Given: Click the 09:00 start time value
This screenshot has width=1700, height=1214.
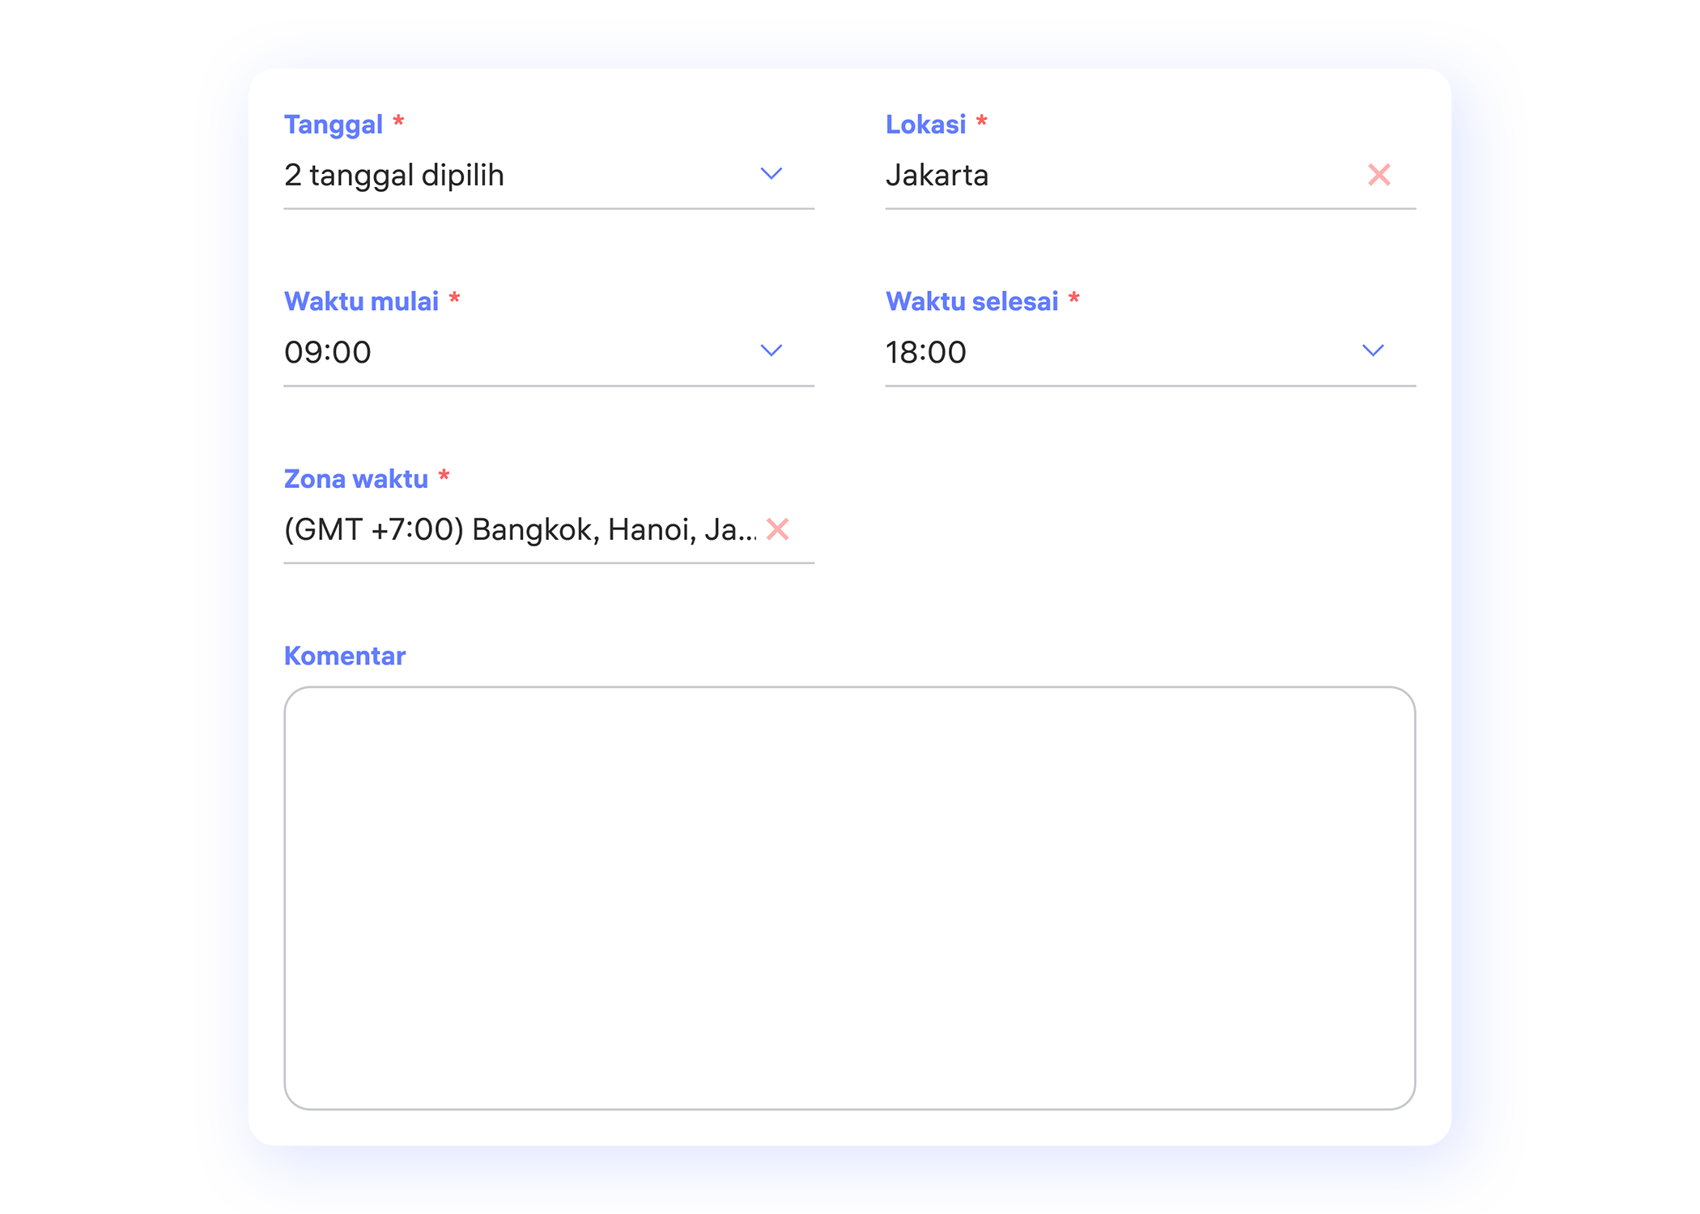Looking at the screenshot, I should coord(327,350).
